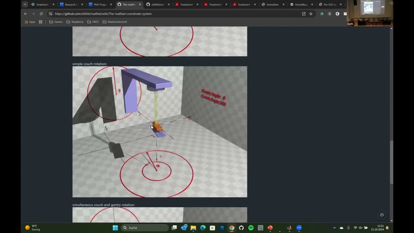Click the browser forward arrow
The image size is (414, 233).
pyautogui.click(x=33, y=14)
